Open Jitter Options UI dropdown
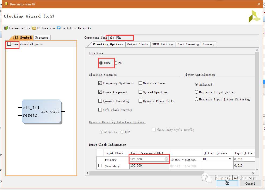Viewport: 265px width, 190px height. (230, 159)
